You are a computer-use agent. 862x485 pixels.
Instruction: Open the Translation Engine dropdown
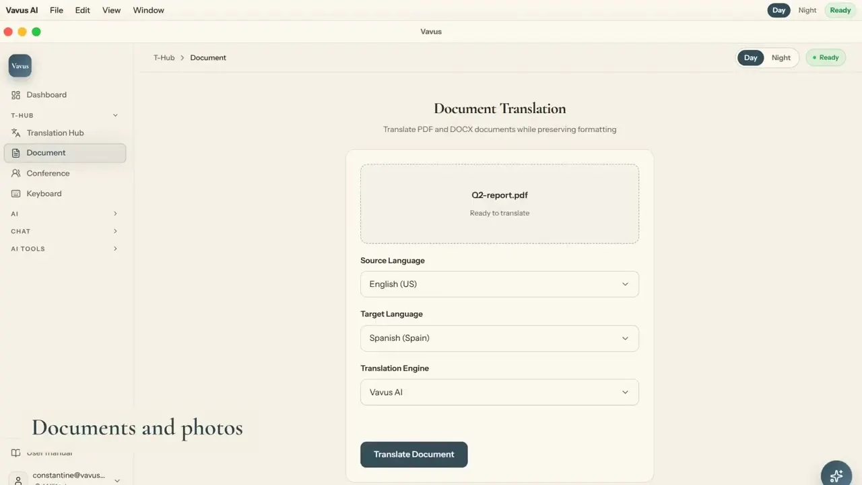[499, 392]
